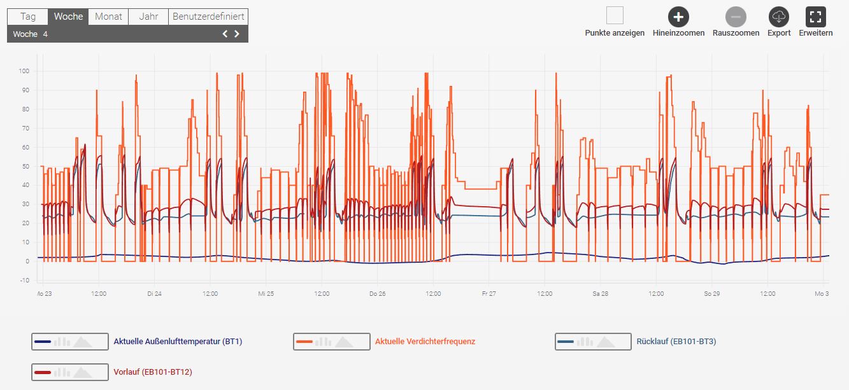
Task: Click the Erweitern fullscreen icon
Action: 816,17
